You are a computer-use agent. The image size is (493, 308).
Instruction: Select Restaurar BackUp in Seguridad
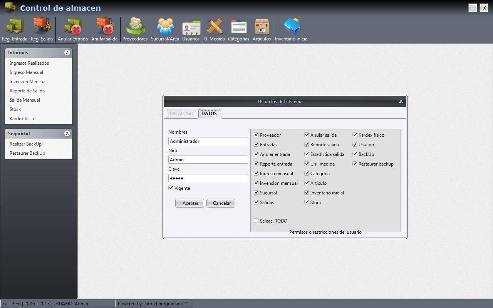[27, 153]
